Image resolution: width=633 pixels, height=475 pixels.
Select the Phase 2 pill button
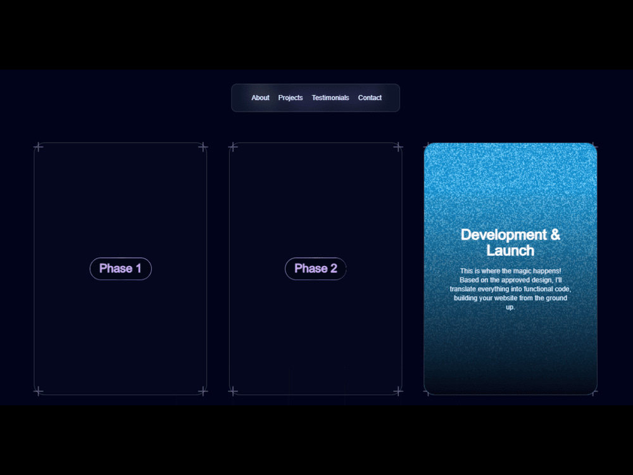coord(316,269)
